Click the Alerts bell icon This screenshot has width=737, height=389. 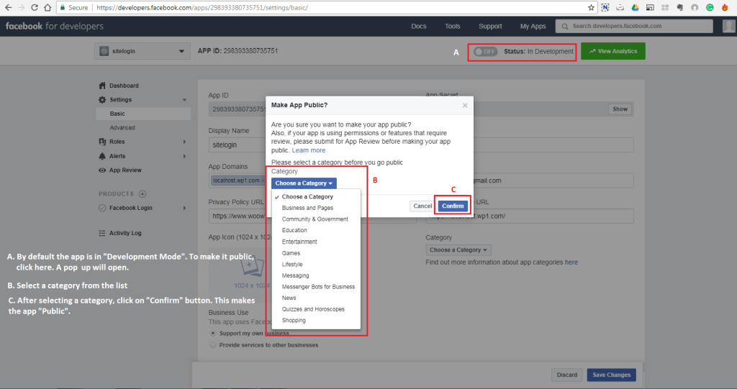click(102, 156)
